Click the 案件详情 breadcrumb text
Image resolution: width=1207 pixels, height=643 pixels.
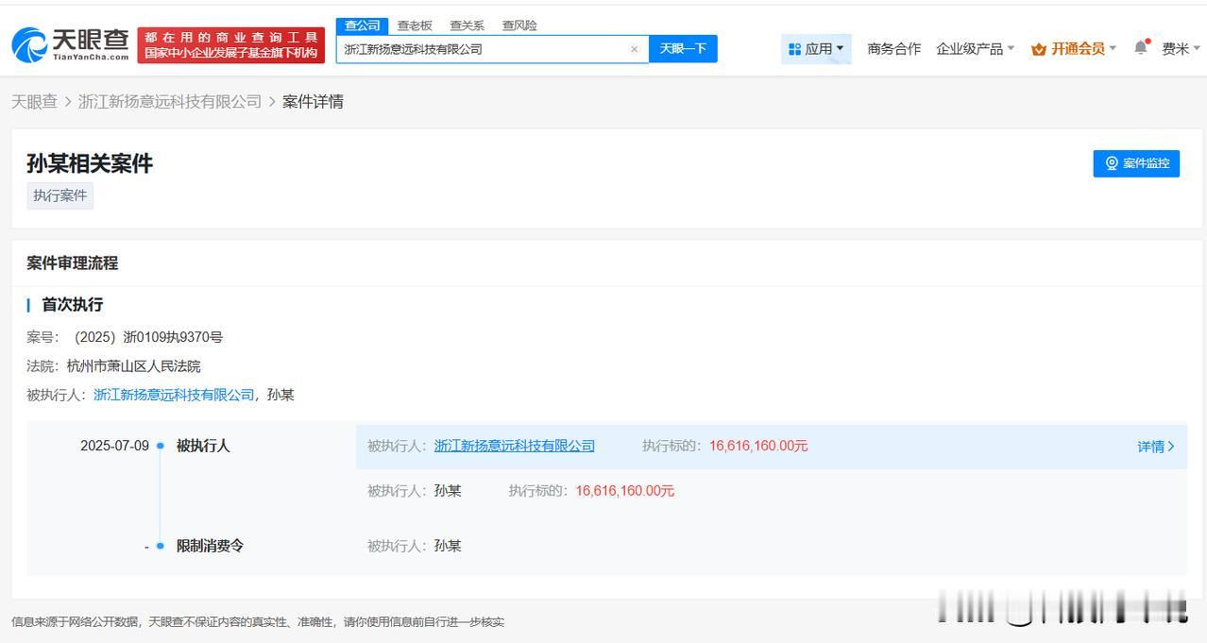313,102
